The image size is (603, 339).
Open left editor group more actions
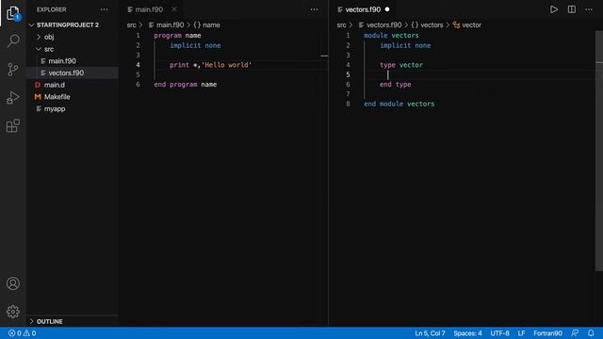pos(314,9)
